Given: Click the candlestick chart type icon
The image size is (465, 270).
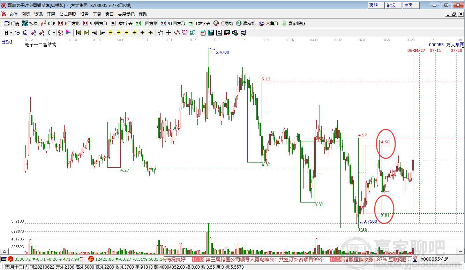Looking at the screenshot, I should (49, 33).
